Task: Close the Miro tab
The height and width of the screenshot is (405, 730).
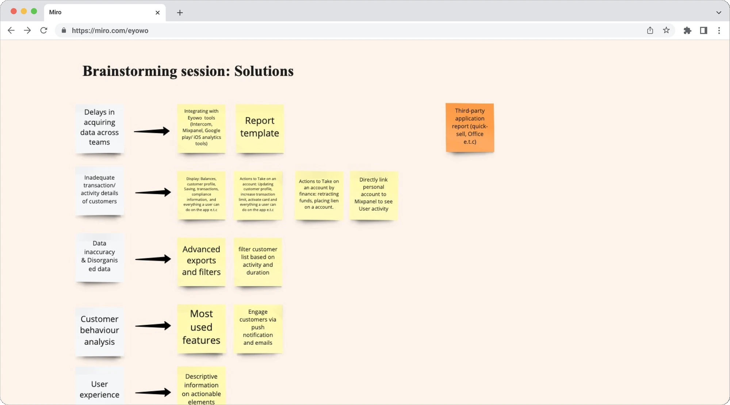Action: pyautogui.click(x=158, y=12)
